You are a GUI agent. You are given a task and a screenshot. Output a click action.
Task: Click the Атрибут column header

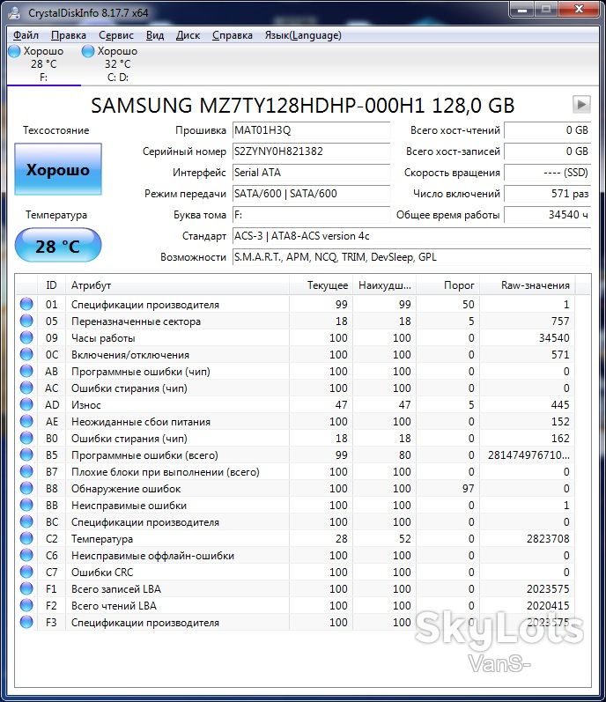coord(177,285)
